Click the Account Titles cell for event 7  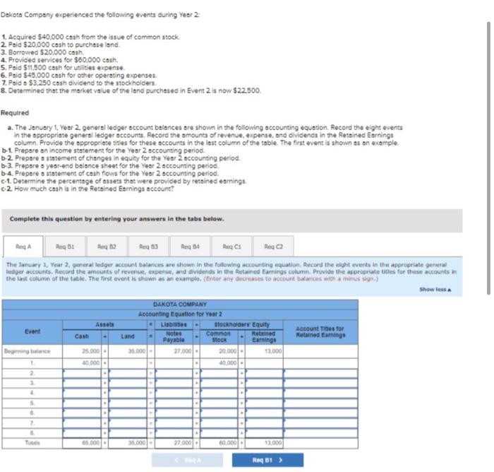click(x=320, y=423)
